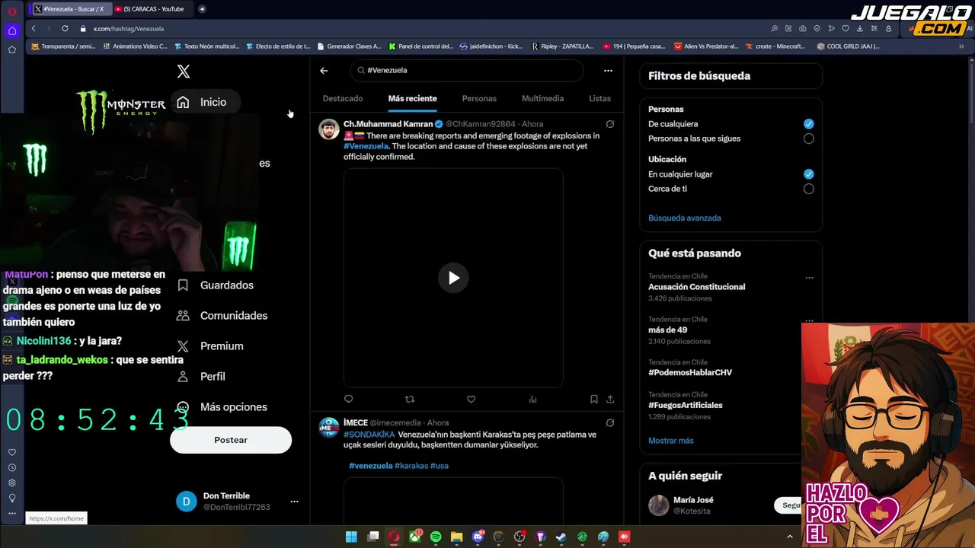Switch to the Más reciente tab
Image resolution: width=975 pixels, height=548 pixels.
[412, 98]
